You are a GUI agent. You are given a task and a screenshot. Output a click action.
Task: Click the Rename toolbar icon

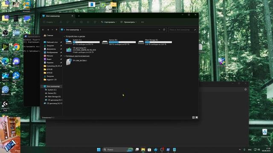coord(81,22)
